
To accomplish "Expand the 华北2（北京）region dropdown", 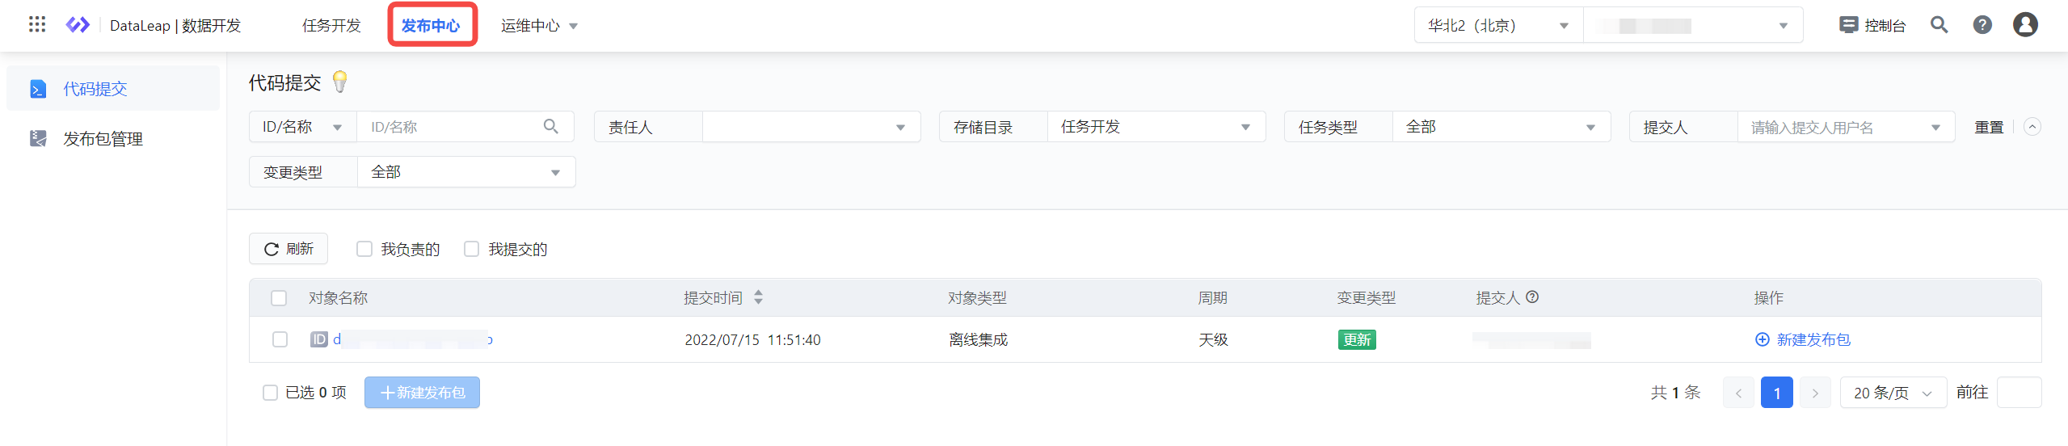I will pos(1498,26).
